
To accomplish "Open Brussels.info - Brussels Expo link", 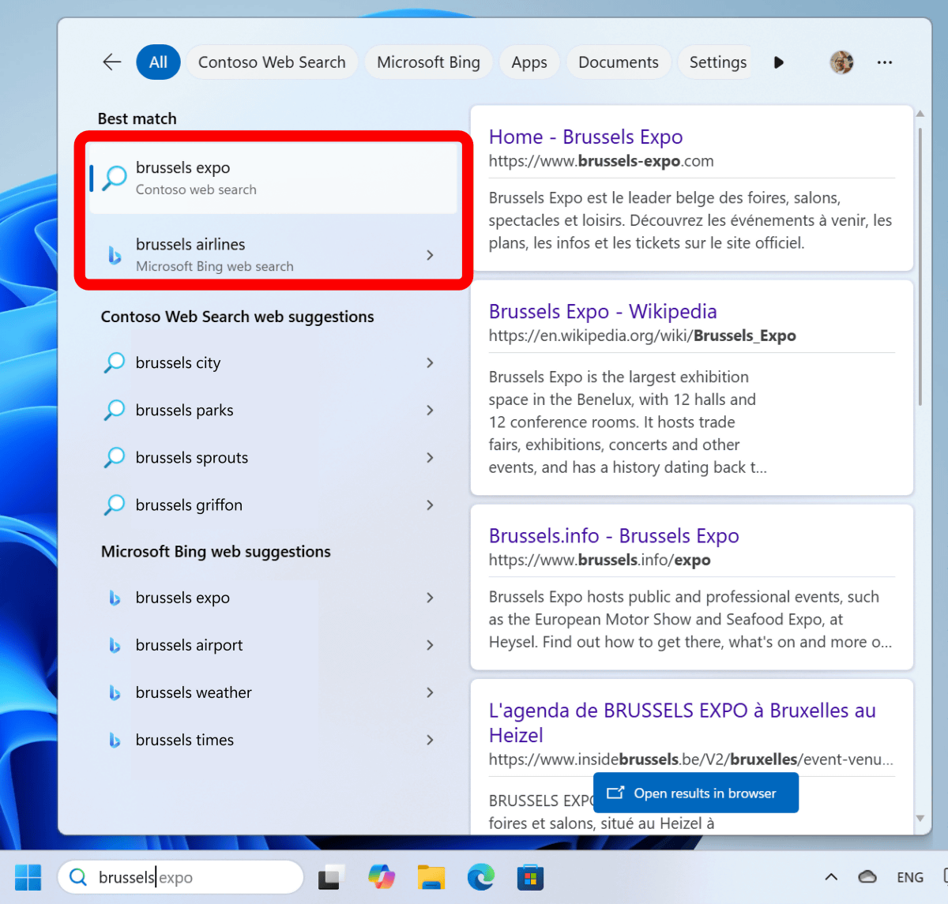I will pyautogui.click(x=614, y=535).
